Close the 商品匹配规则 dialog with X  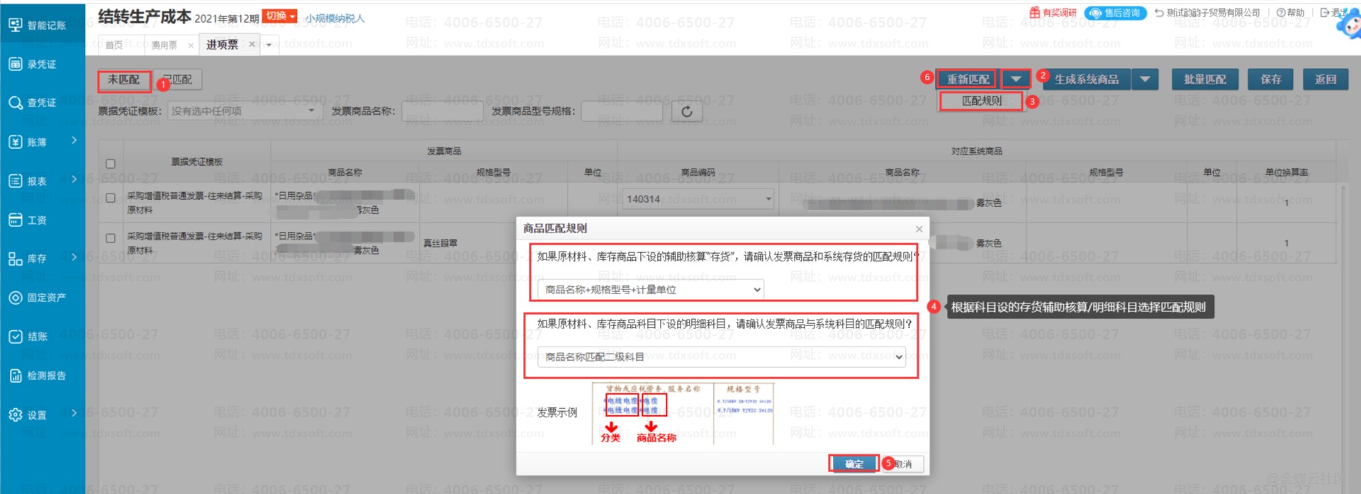coord(919,229)
